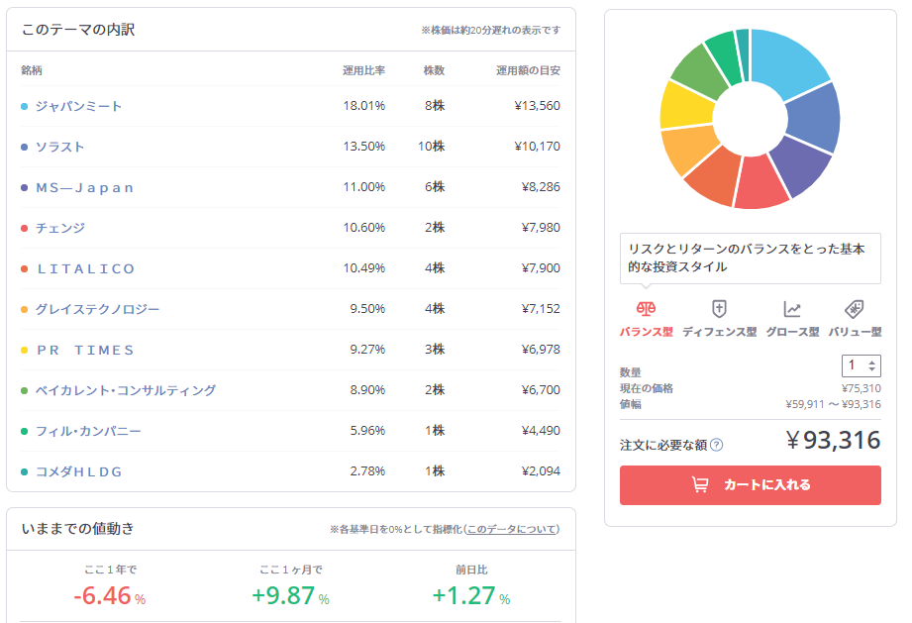
Task: Open the グレイステクノロジー stock link
Action: (97, 309)
